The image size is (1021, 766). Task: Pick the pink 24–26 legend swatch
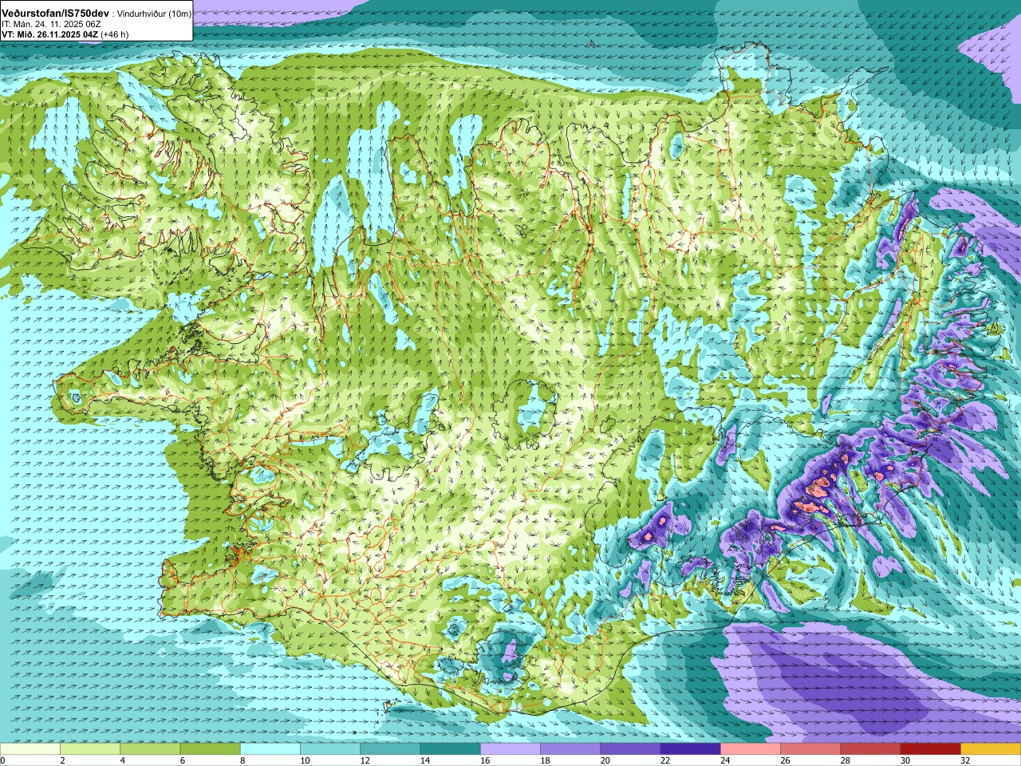(x=751, y=749)
